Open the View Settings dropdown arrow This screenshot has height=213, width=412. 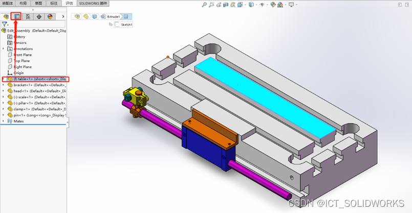[297, 5]
